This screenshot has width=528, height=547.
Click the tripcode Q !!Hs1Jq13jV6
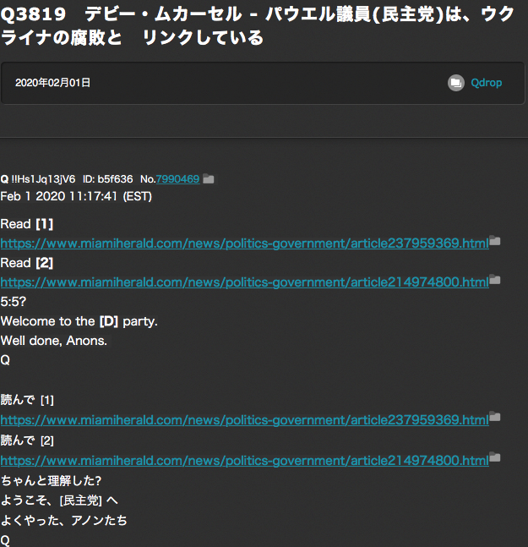pos(38,179)
